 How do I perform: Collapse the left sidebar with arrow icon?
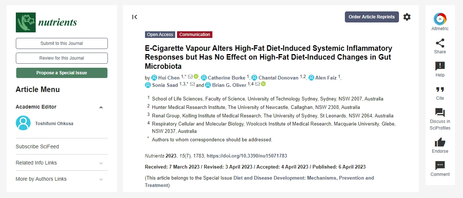pos(135,17)
